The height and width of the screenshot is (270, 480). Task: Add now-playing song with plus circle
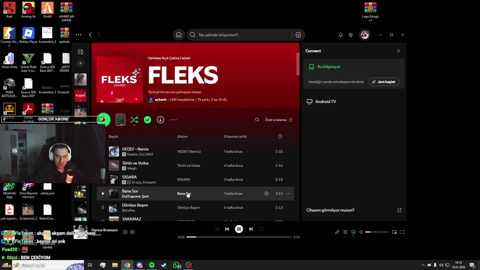coord(132,232)
